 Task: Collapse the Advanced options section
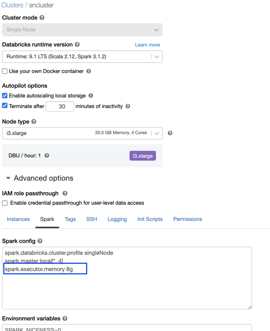pos(9,178)
